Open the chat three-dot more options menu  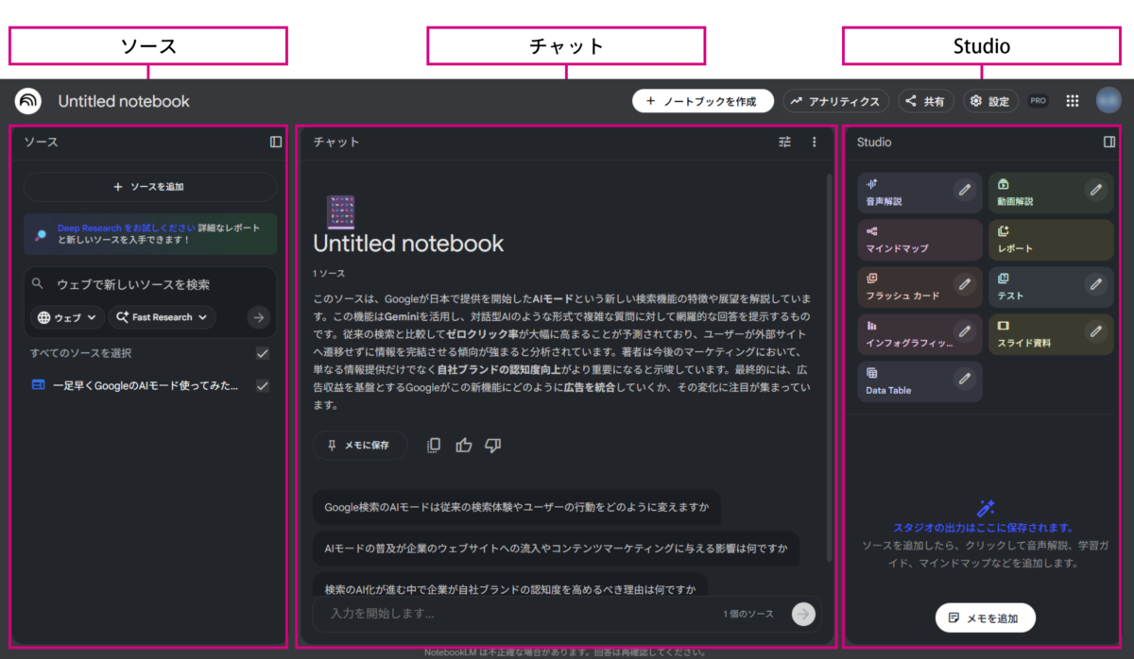click(815, 142)
